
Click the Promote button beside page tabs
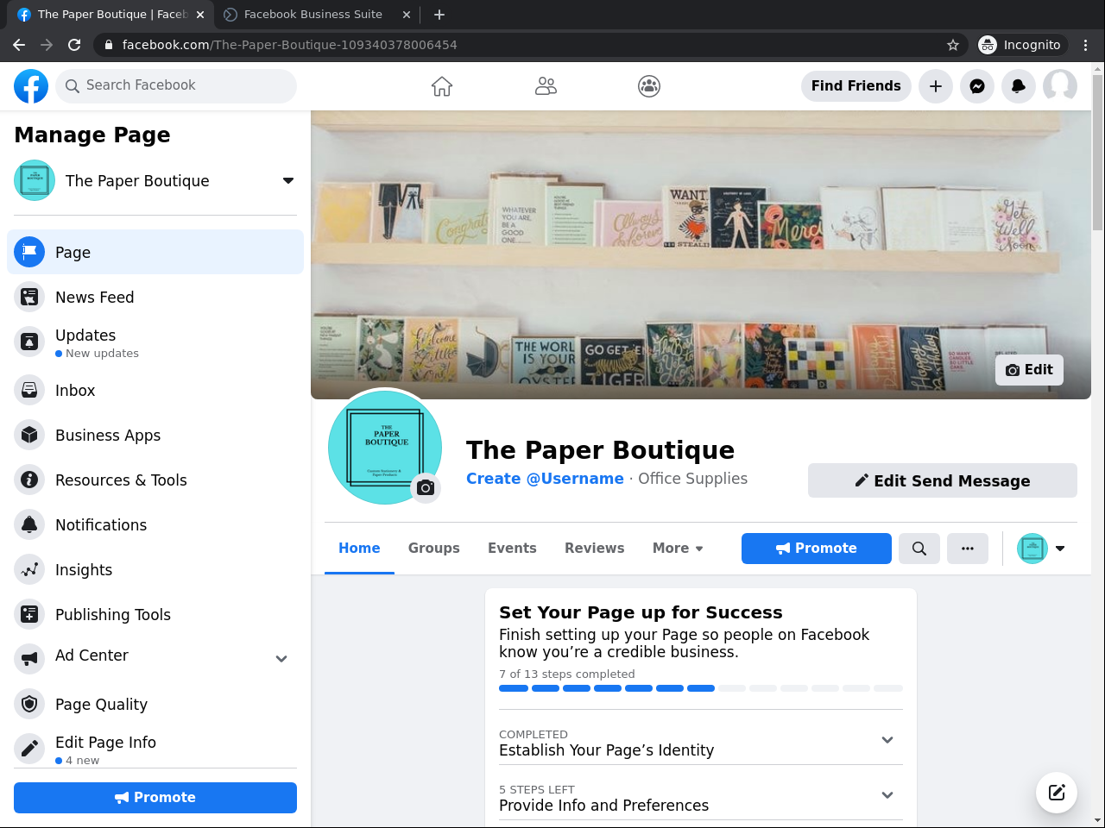[x=817, y=549]
